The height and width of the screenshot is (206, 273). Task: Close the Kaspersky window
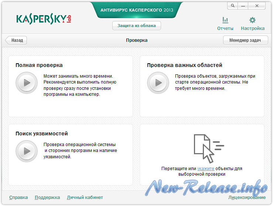point(257,6)
